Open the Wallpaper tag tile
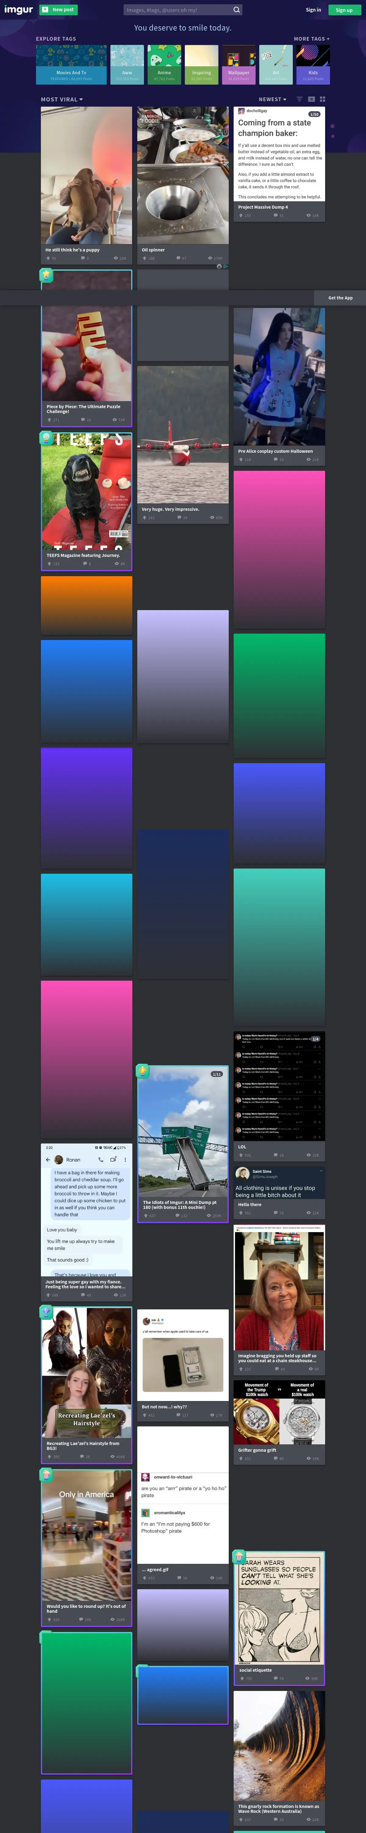The height and width of the screenshot is (1833, 366). pyautogui.click(x=239, y=65)
